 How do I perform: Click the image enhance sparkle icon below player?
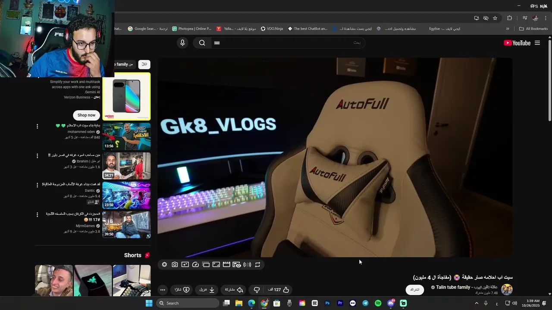tap(185, 265)
